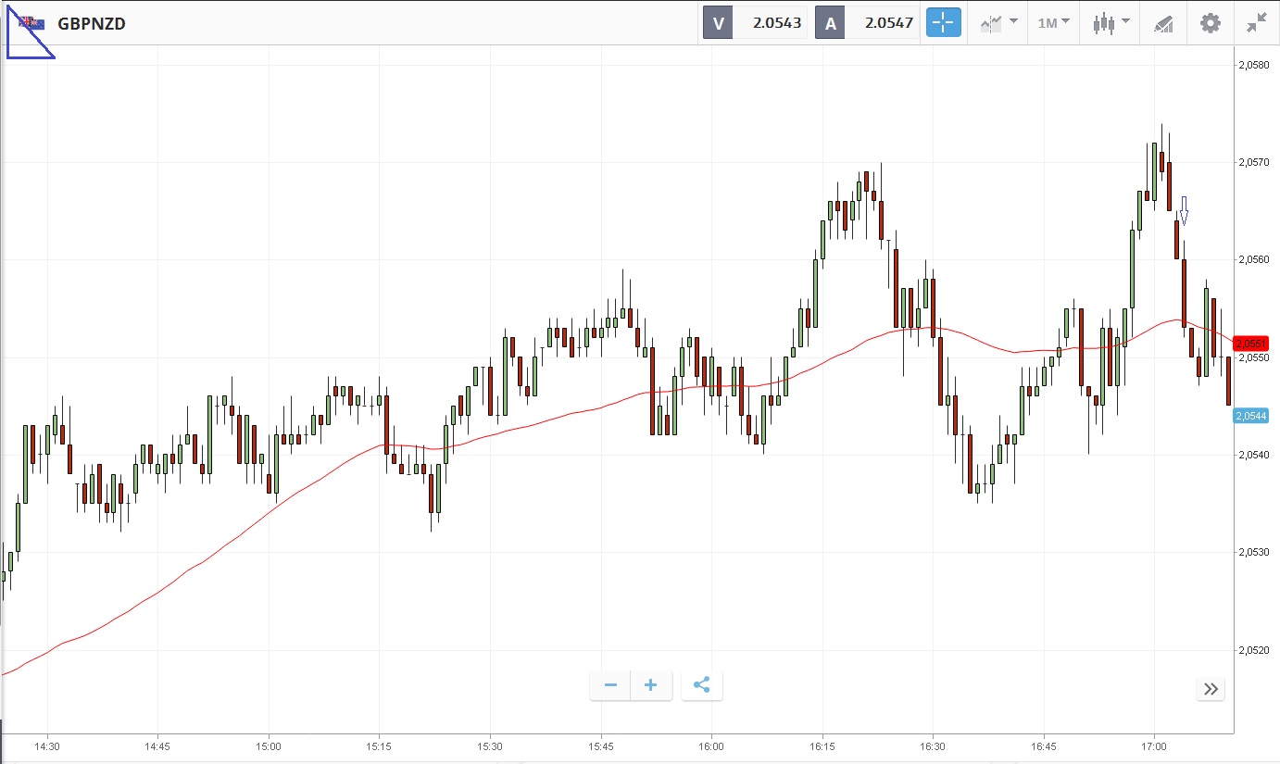Click the V sell price 2.0543 button
This screenshot has width=1280, height=764.
755,23
